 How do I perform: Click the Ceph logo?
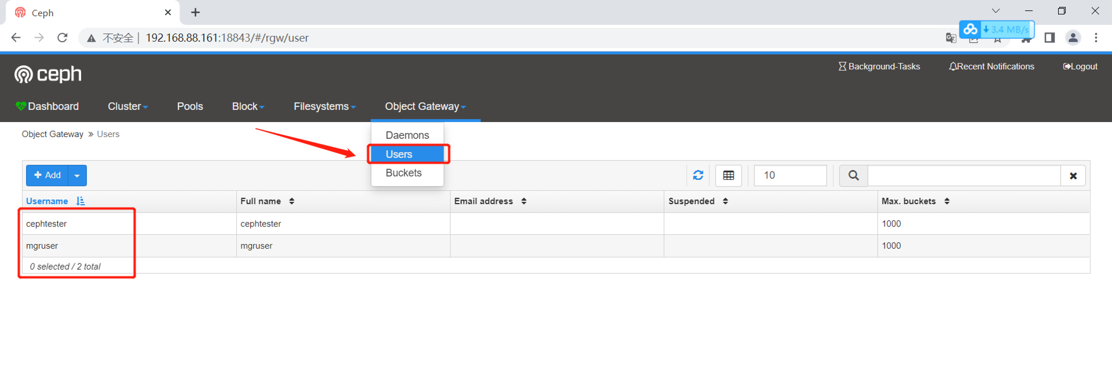pos(48,74)
